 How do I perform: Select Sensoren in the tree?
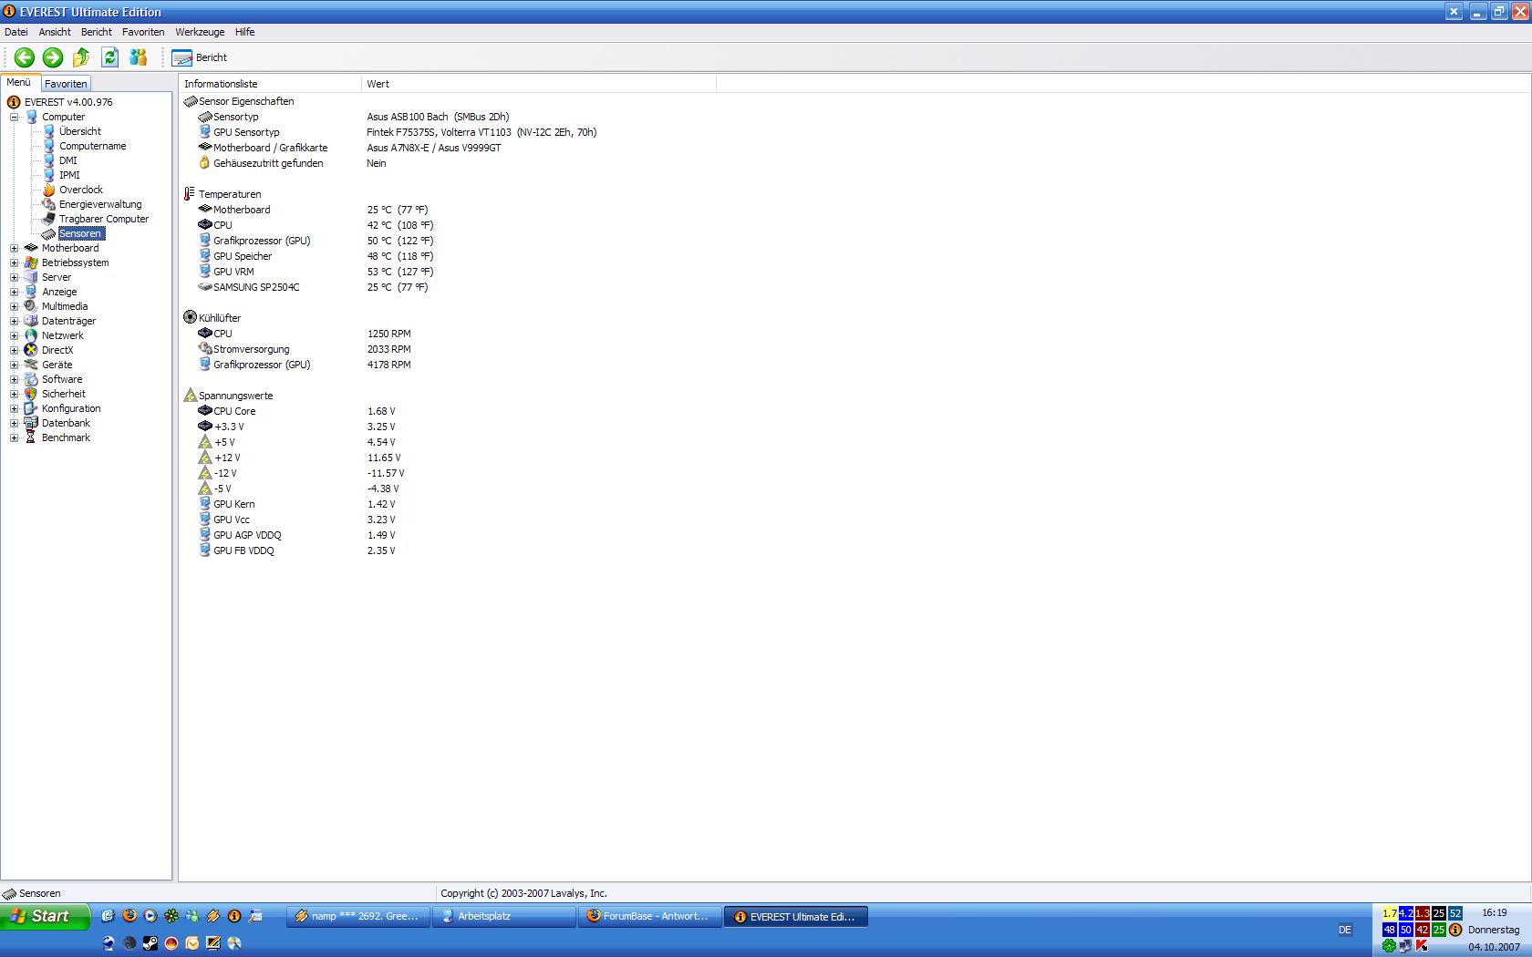click(x=81, y=233)
